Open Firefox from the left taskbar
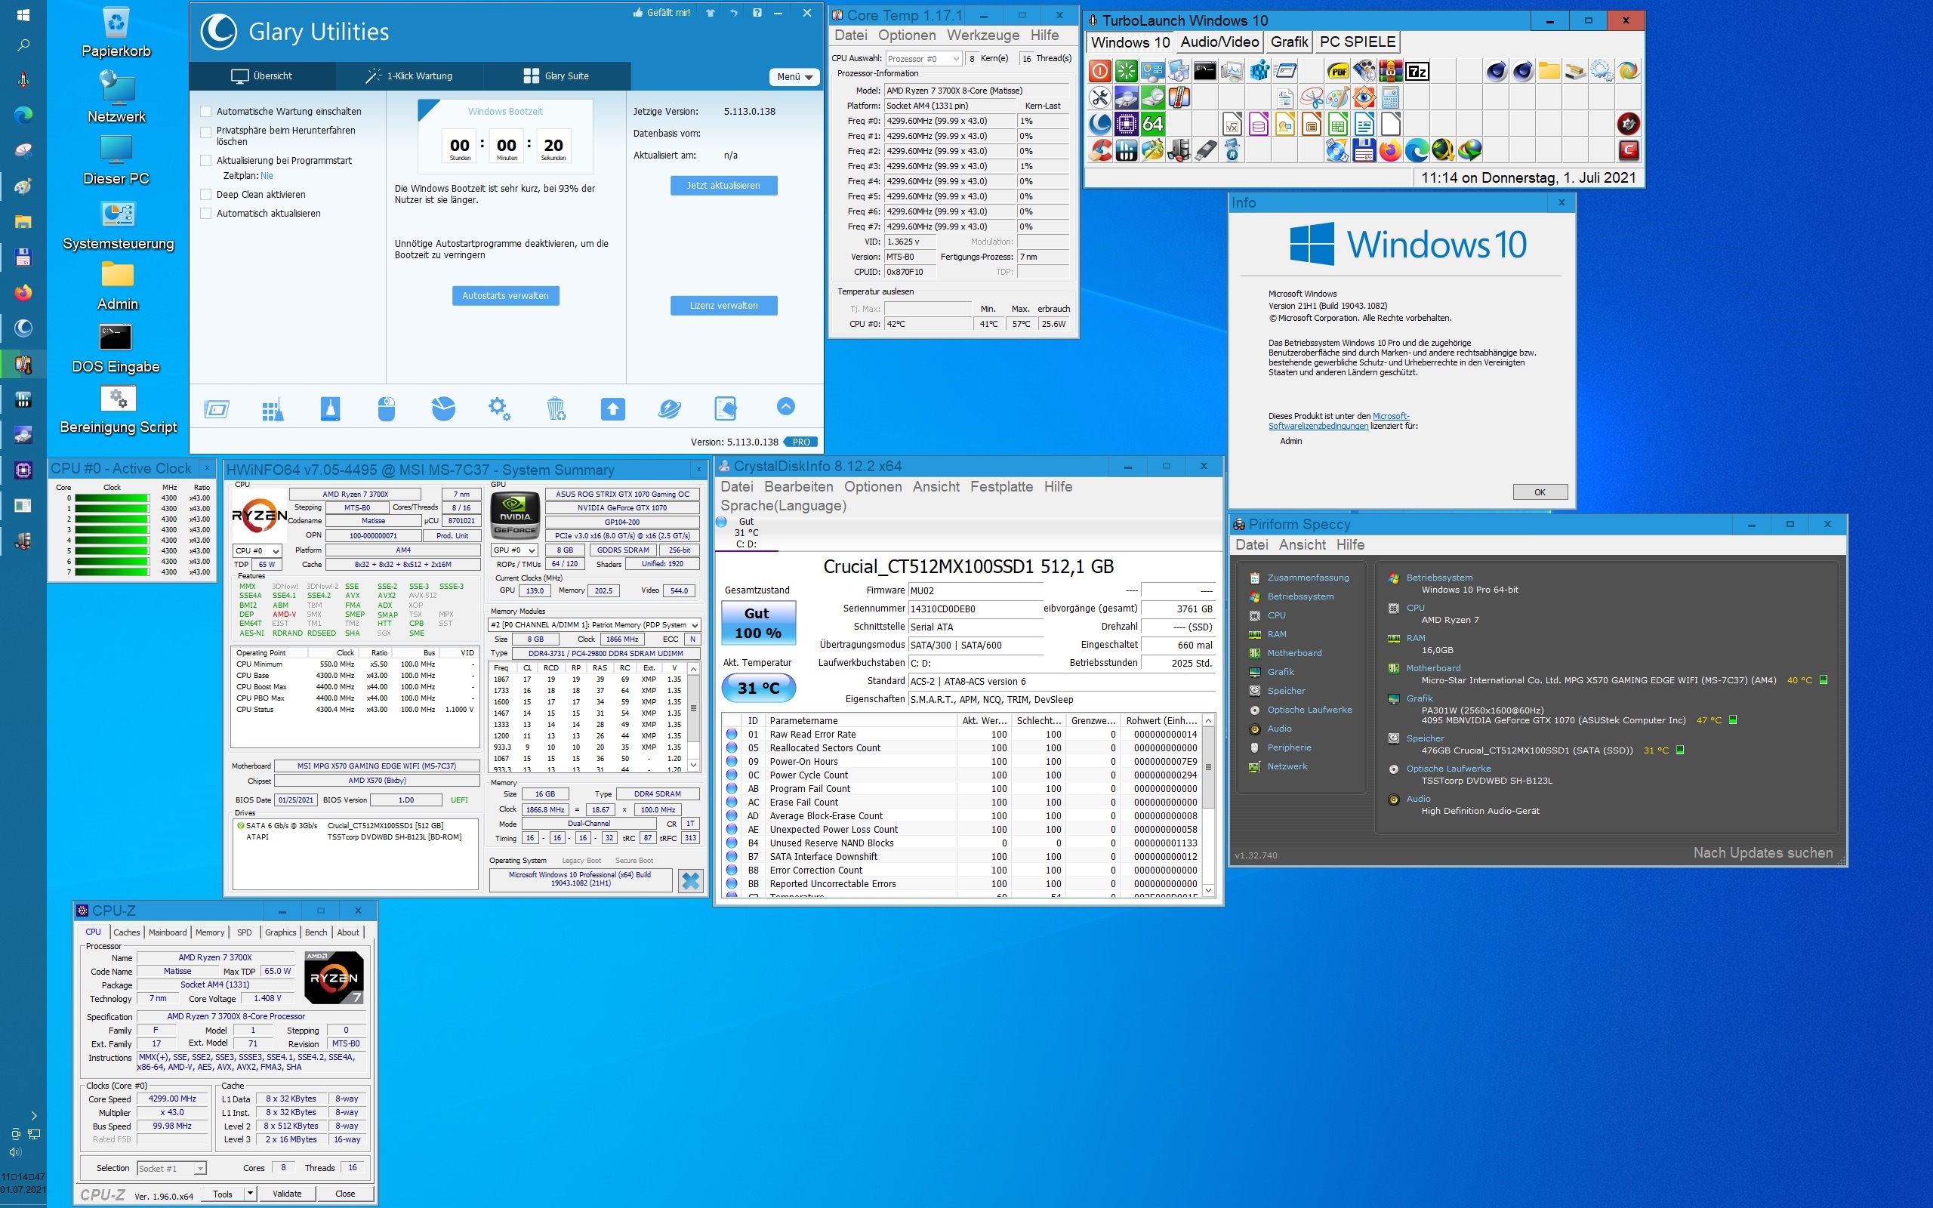This screenshot has height=1208, width=1933. (x=23, y=293)
